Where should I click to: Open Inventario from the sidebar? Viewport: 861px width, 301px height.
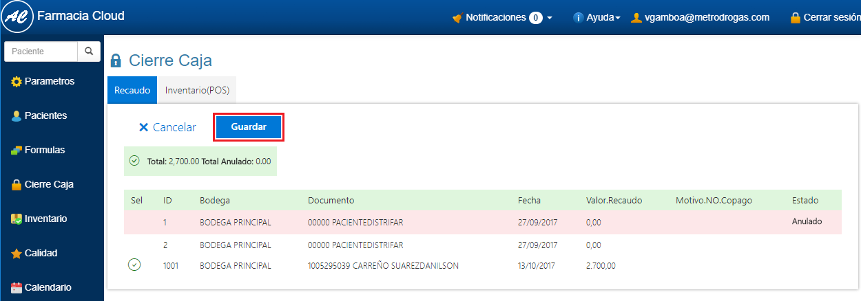(x=45, y=219)
